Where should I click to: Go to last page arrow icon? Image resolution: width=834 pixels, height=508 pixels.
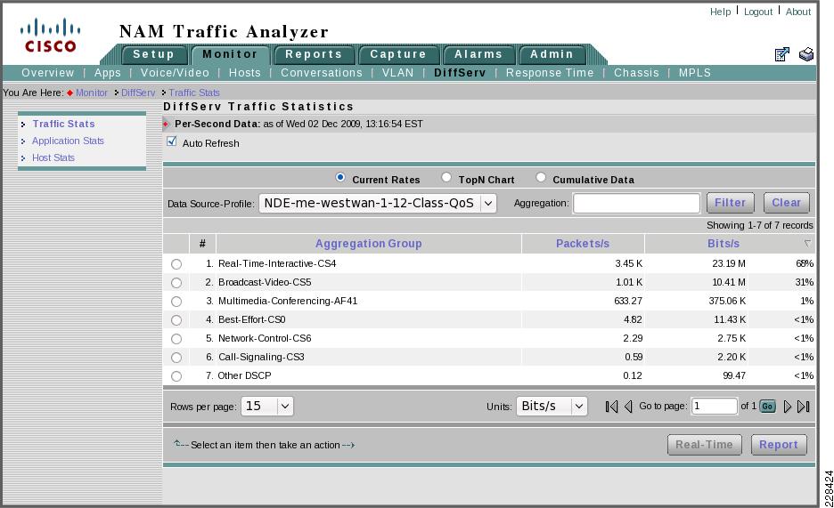point(804,407)
